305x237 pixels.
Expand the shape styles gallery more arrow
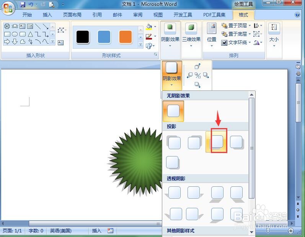140,45
